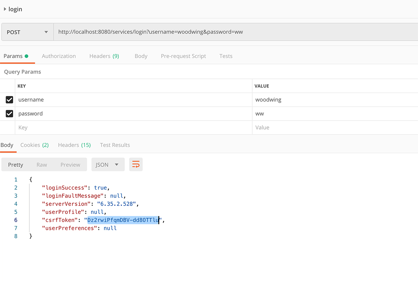
Task: Open the POST method dropdown
Action: pos(27,32)
